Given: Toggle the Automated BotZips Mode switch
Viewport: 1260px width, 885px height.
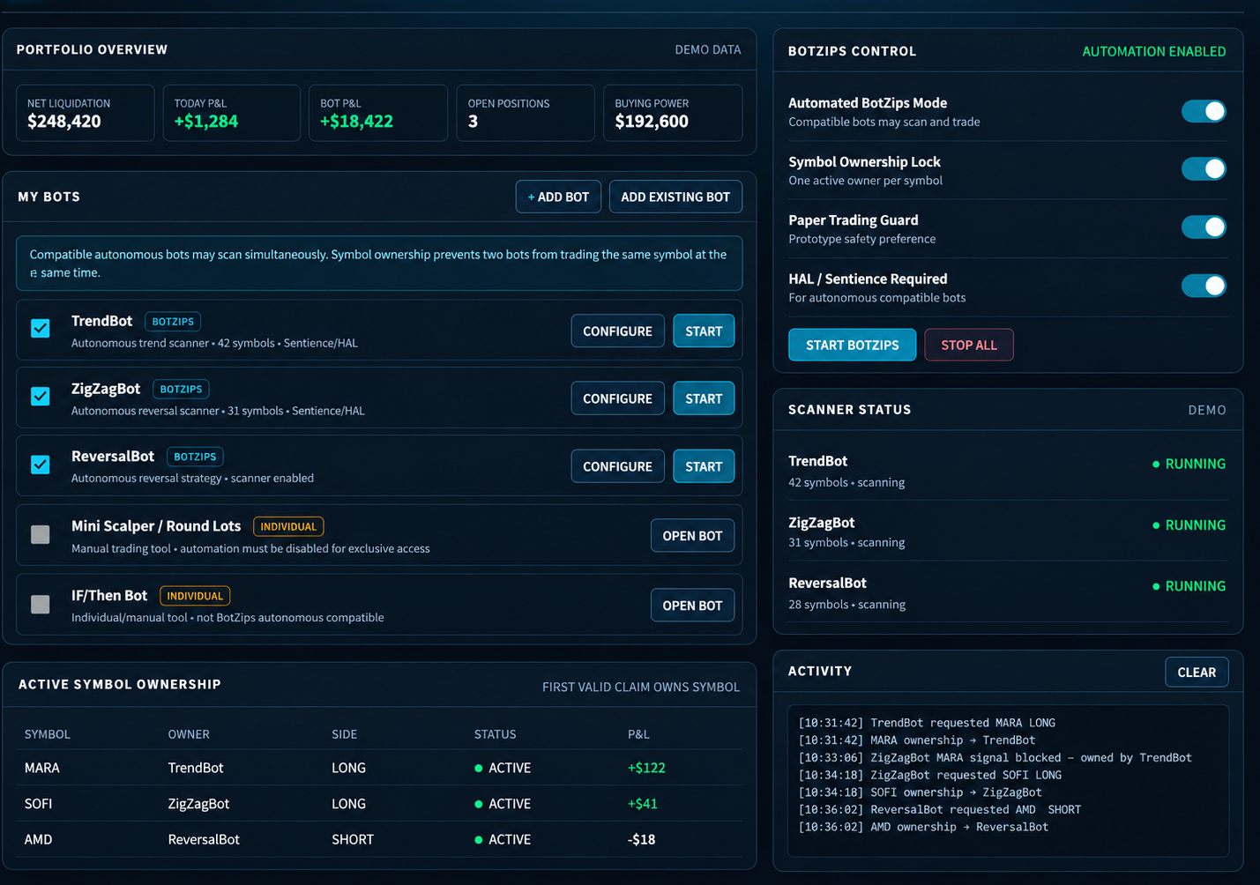Looking at the screenshot, I should [x=1204, y=111].
